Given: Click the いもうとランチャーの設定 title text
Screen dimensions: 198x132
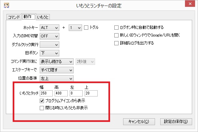Looking at the screenshot, I should click(99, 6).
